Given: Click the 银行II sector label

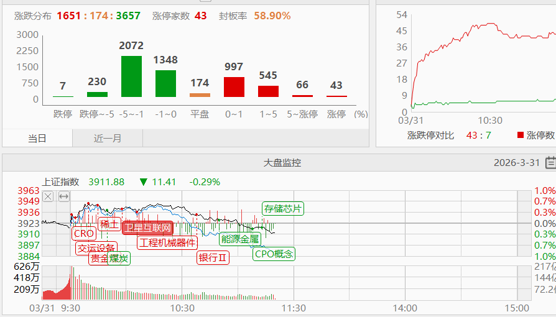Looking at the screenshot, I should pyautogui.click(x=213, y=257).
